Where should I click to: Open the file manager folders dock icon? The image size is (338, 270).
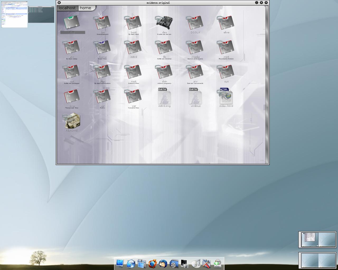(142, 263)
